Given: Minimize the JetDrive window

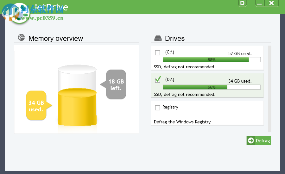Looking at the screenshot, I should tap(260, 3).
